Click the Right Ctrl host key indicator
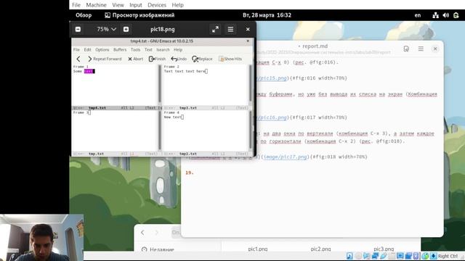465x261 pixels. click(x=448, y=256)
